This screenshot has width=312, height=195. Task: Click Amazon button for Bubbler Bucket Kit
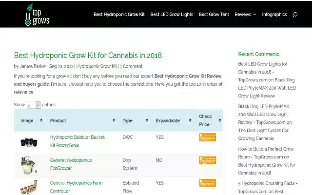point(207,137)
